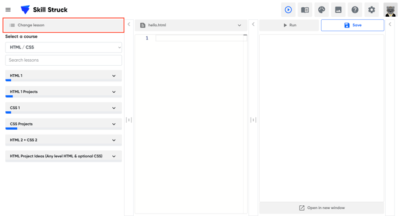Open the help question mark icon
Screen dimensions: 400x216
pos(355,10)
